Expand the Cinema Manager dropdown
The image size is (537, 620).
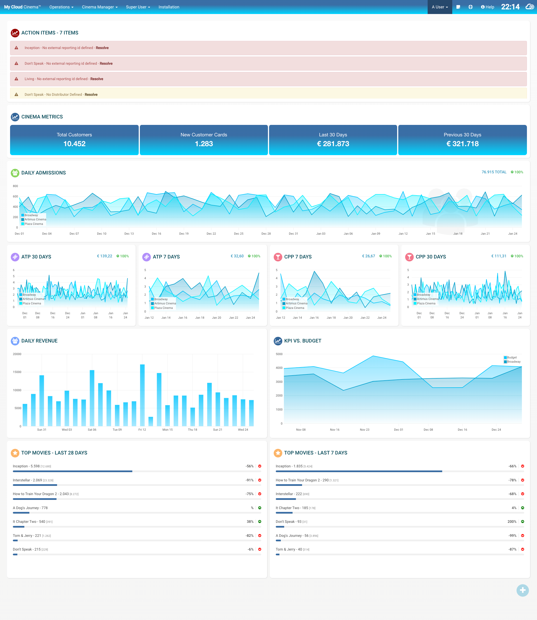[x=100, y=7]
